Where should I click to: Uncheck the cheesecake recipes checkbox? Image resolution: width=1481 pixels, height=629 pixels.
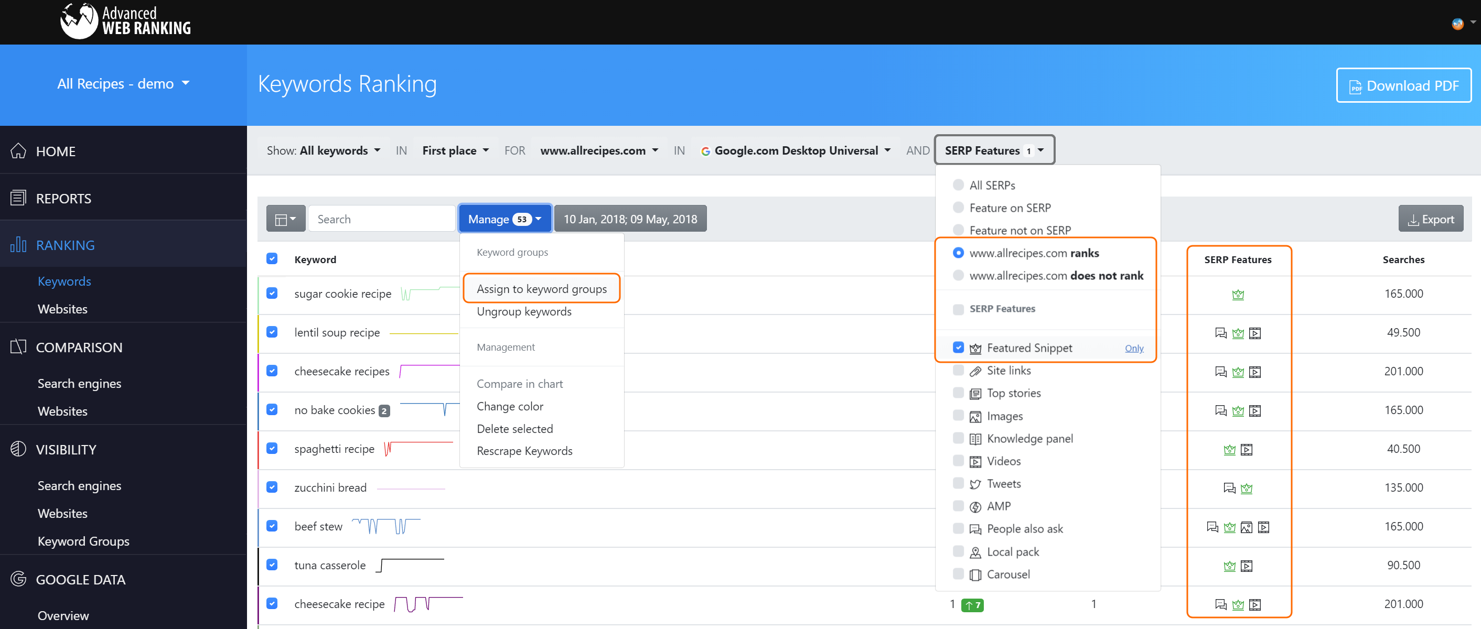coord(272,371)
